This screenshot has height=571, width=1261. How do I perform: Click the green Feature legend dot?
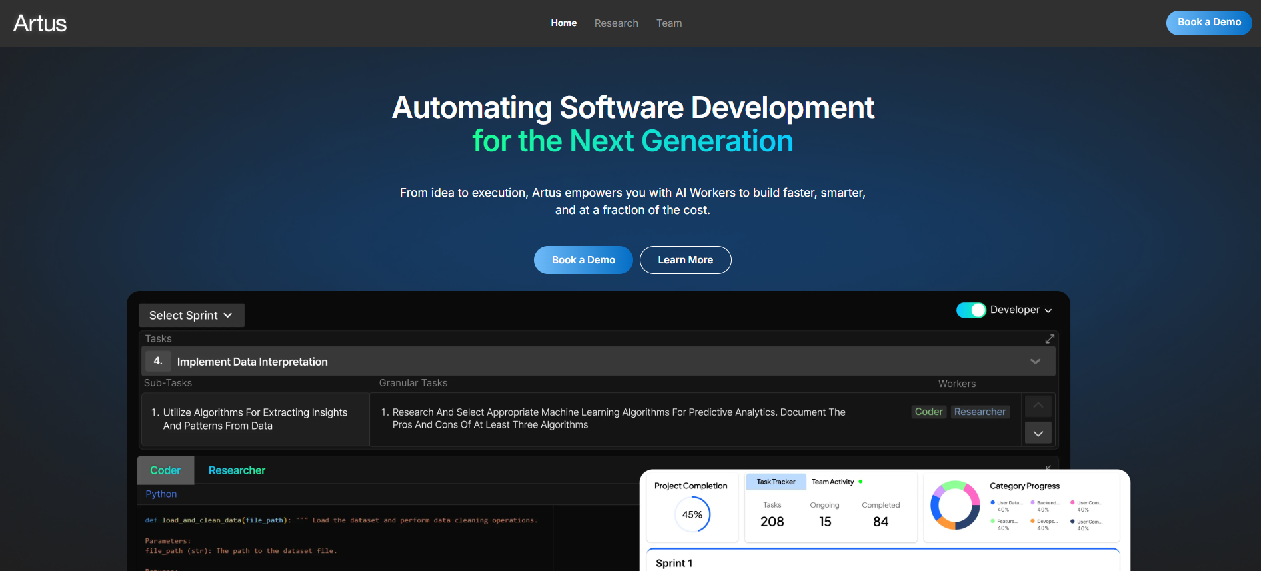point(992,521)
